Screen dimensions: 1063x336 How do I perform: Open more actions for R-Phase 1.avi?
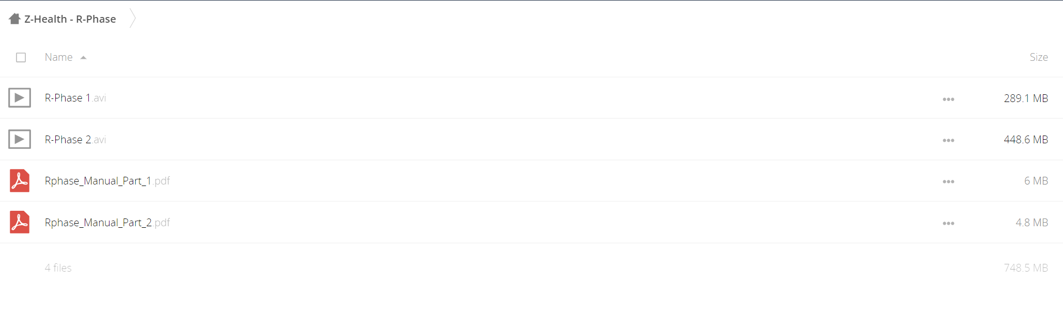point(948,99)
